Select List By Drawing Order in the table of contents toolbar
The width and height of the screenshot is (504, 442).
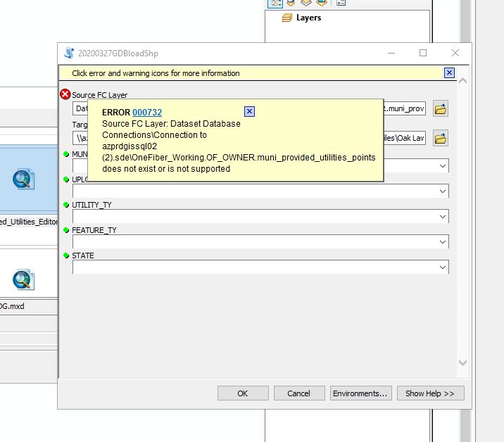coord(275,3)
